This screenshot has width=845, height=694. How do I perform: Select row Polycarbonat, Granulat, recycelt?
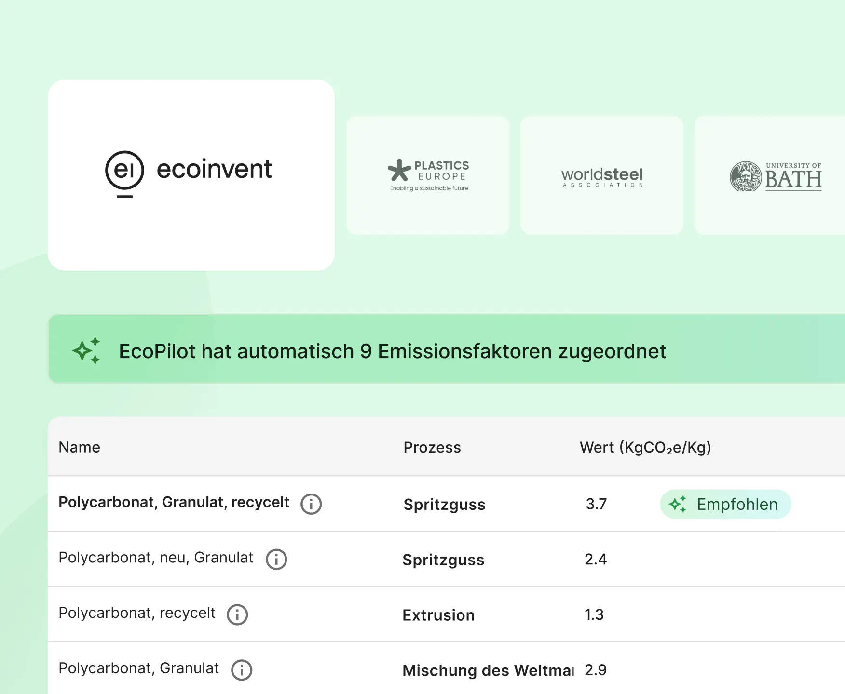pyautogui.click(x=446, y=504)
